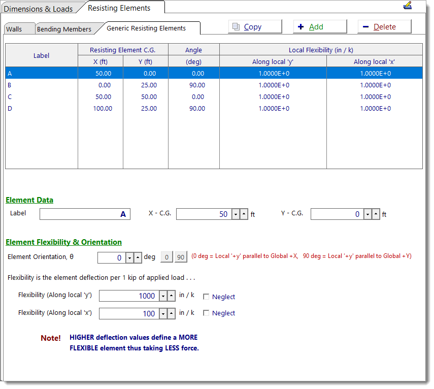Decrease Flexibility along local 'y' value
Viewport: 434px width, 389px height.
coord(163,296)
